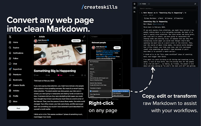Click the Grok icon next to Subscribe
The image size is (201, 126).
83,41
